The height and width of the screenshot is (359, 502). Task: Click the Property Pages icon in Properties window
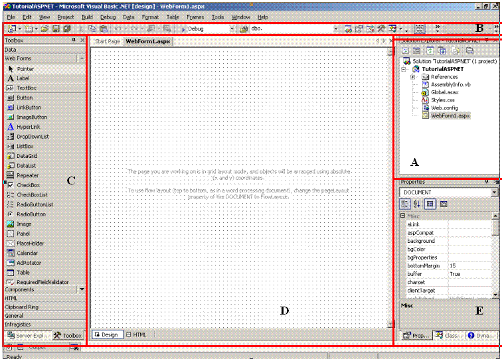(444, 204)
